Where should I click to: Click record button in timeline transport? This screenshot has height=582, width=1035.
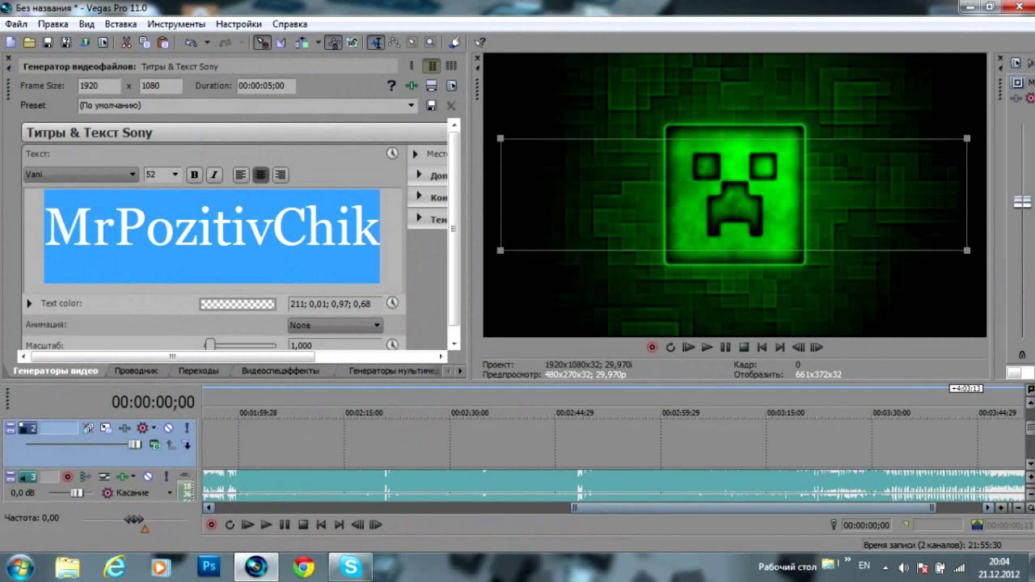[212, 525]
